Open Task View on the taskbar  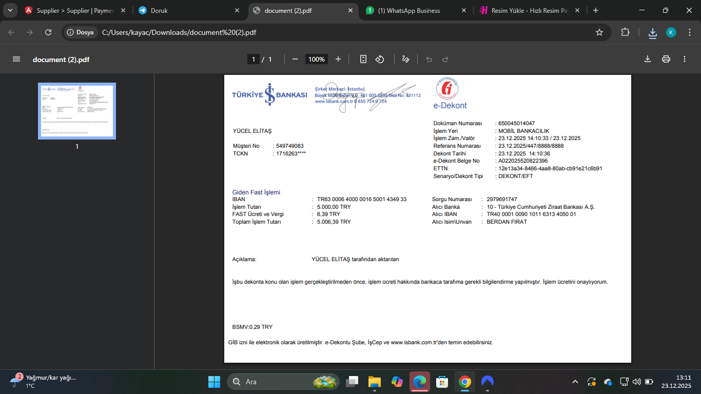352,382
